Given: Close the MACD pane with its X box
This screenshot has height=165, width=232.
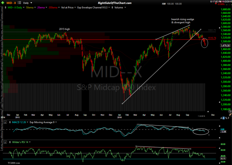Looking at the screenshot, I should click(x=5, y=122).
